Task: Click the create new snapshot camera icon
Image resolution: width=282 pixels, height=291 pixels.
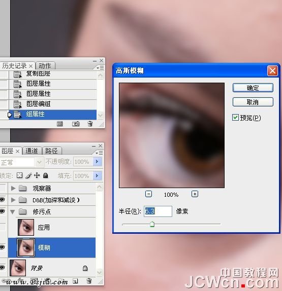Action: pyautogui.click(x=76, y=124)
